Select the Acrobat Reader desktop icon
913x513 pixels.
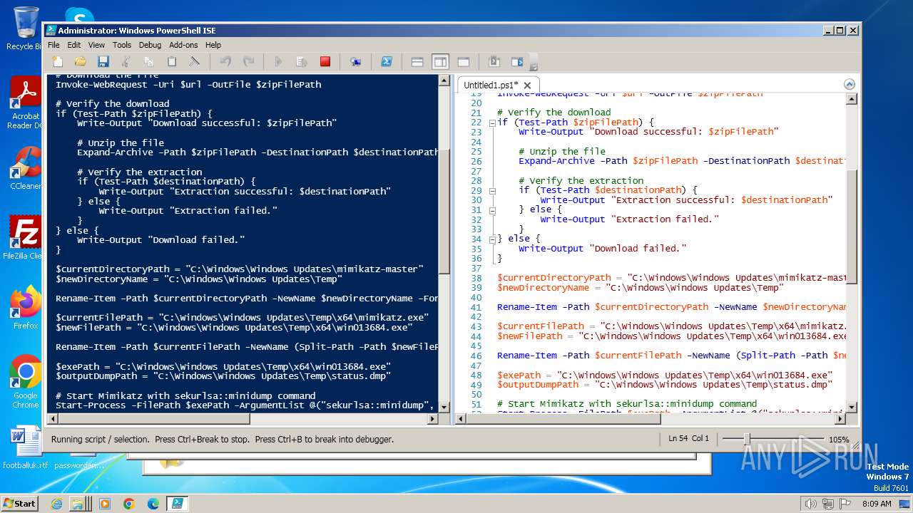pyautogui.click(x=26, y=103)
